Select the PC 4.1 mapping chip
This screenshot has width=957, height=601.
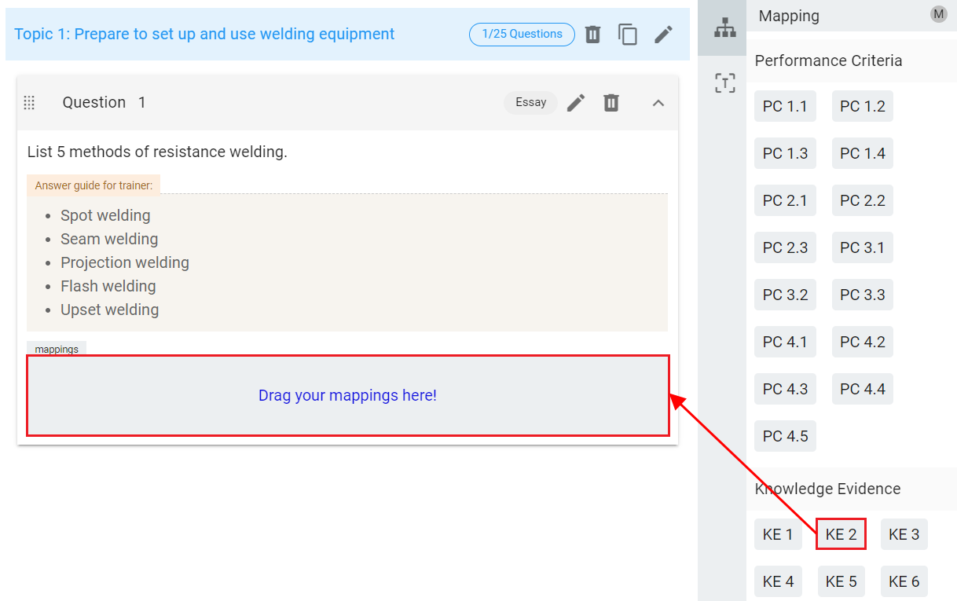(x=785, y=342)
